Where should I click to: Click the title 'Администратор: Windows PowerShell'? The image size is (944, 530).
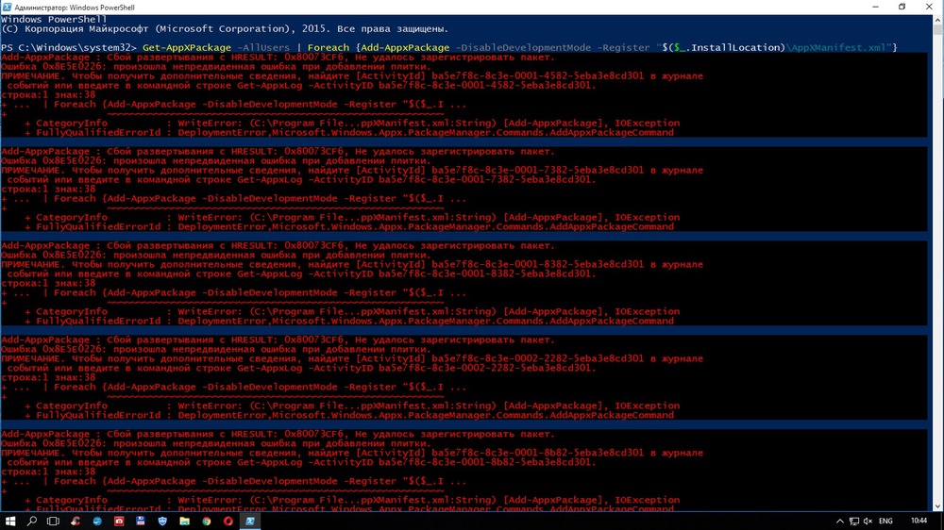(x=74, y=8)
